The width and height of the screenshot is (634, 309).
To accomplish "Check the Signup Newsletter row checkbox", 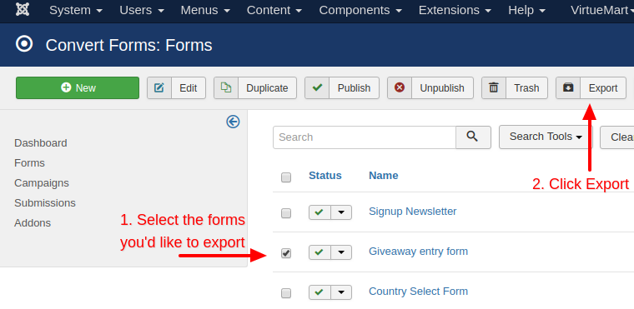I will click(x=286, y=213).
